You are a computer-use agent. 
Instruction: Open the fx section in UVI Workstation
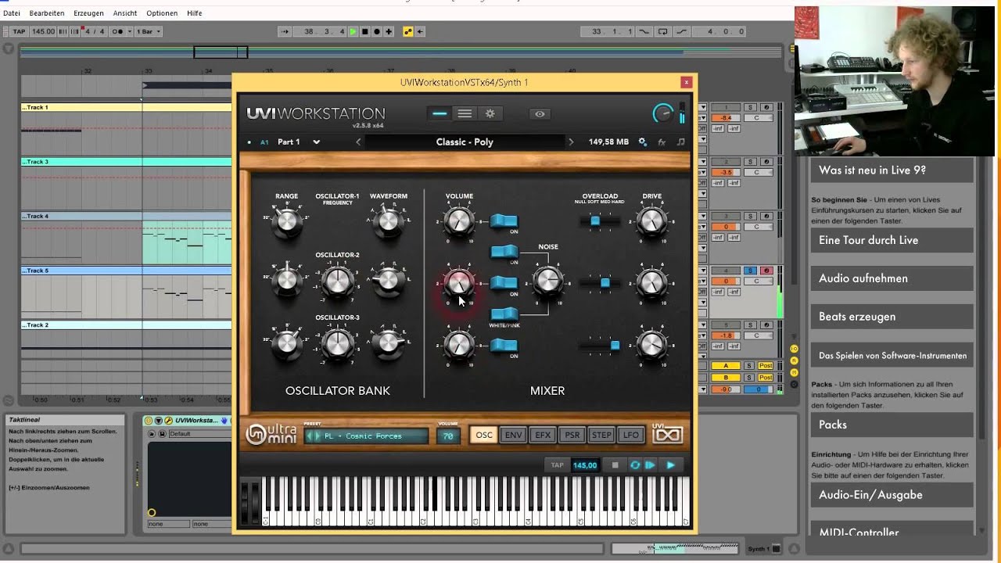pyautogui.click(x=662, y=142)
